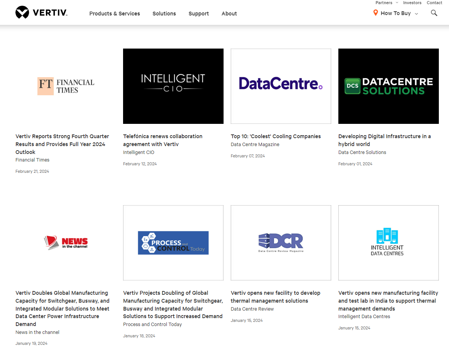The height and width of the screenshot is (352, 449).
Task: Click the date 'February 21, 2024'
Action: click(x=32, y=171)
